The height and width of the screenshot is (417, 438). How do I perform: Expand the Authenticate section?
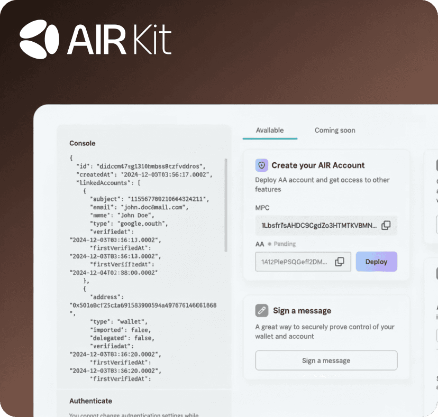click(x=90, y=401)
